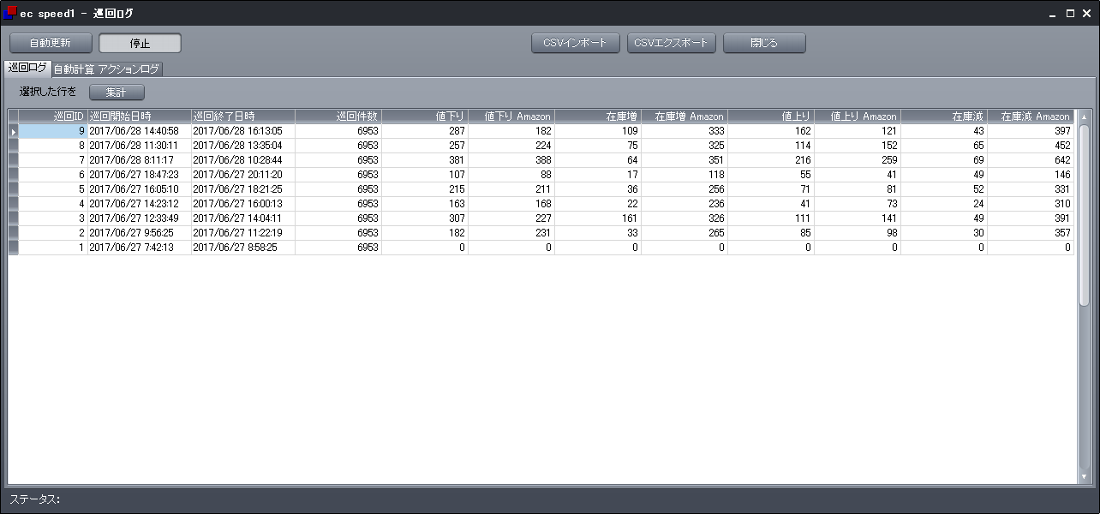This screenshot has height=514, width=1100.
Task: Click end time 2017/06/27 14:04:11
Action: pos(242,218)
